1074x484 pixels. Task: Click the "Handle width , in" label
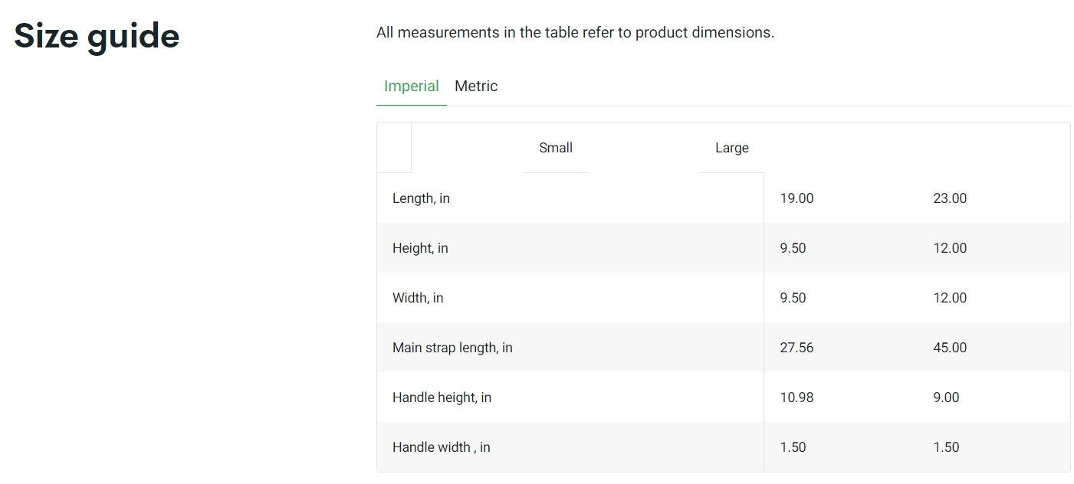[x=441, y=447]
